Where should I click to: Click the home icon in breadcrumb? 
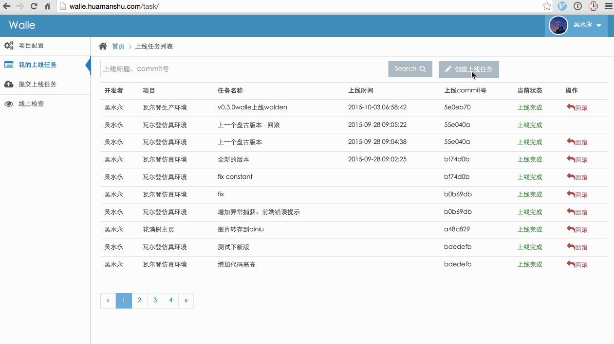point(103,46)
